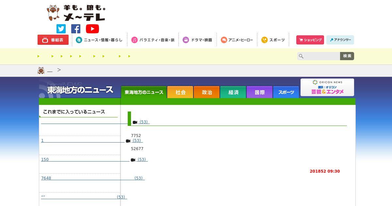Select the 社会 tab
The width and height of the screenshot is (392, 206).
(x=180, y=92)
